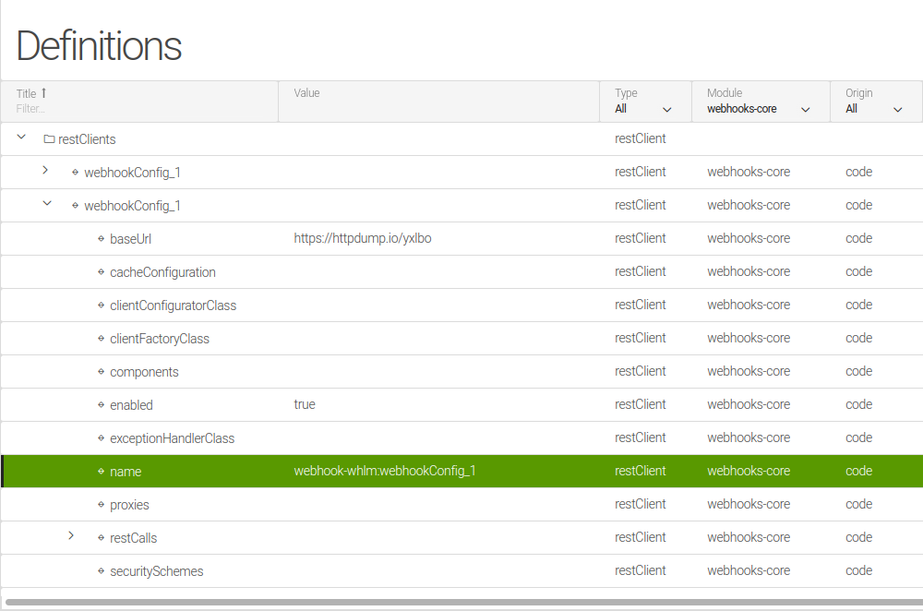Screen dimensions: 923x611
Task: Sort by Title using the arrow icon
Action: 43,93
